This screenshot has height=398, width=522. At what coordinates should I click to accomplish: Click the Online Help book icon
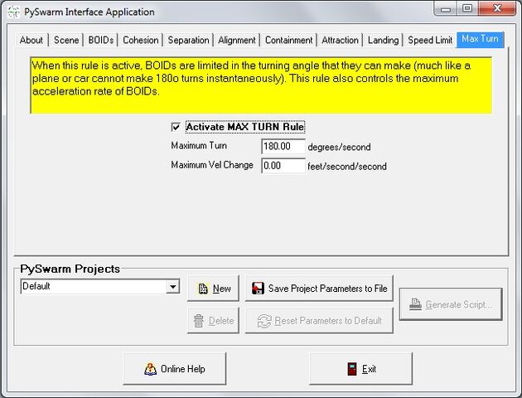pyautogui.click(x=151, y=369)
